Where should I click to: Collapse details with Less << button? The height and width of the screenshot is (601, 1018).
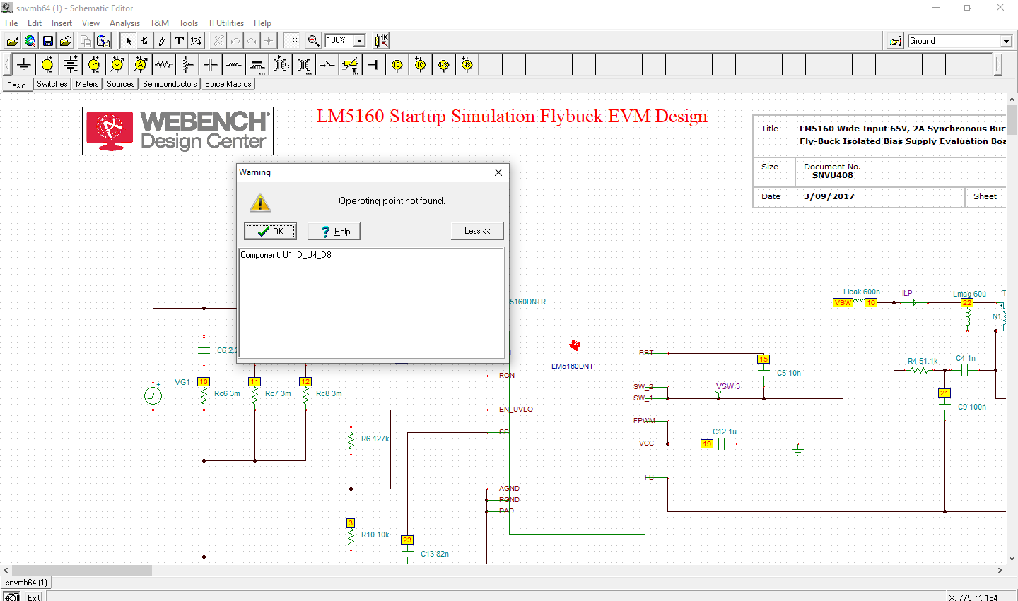pyautogui.click(x=477, y=231)
